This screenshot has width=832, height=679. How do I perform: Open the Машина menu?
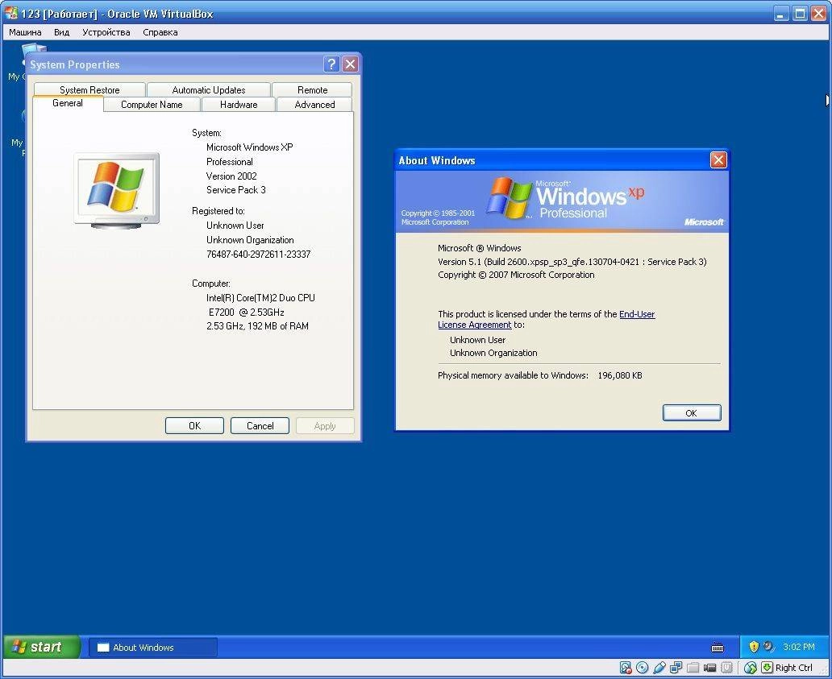click(25, 31)
